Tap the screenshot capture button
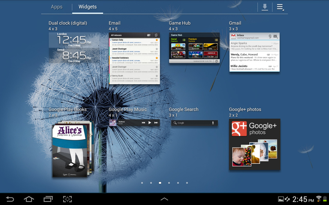The width and height of the screenshot is (329, 205). tap(67, 199)
